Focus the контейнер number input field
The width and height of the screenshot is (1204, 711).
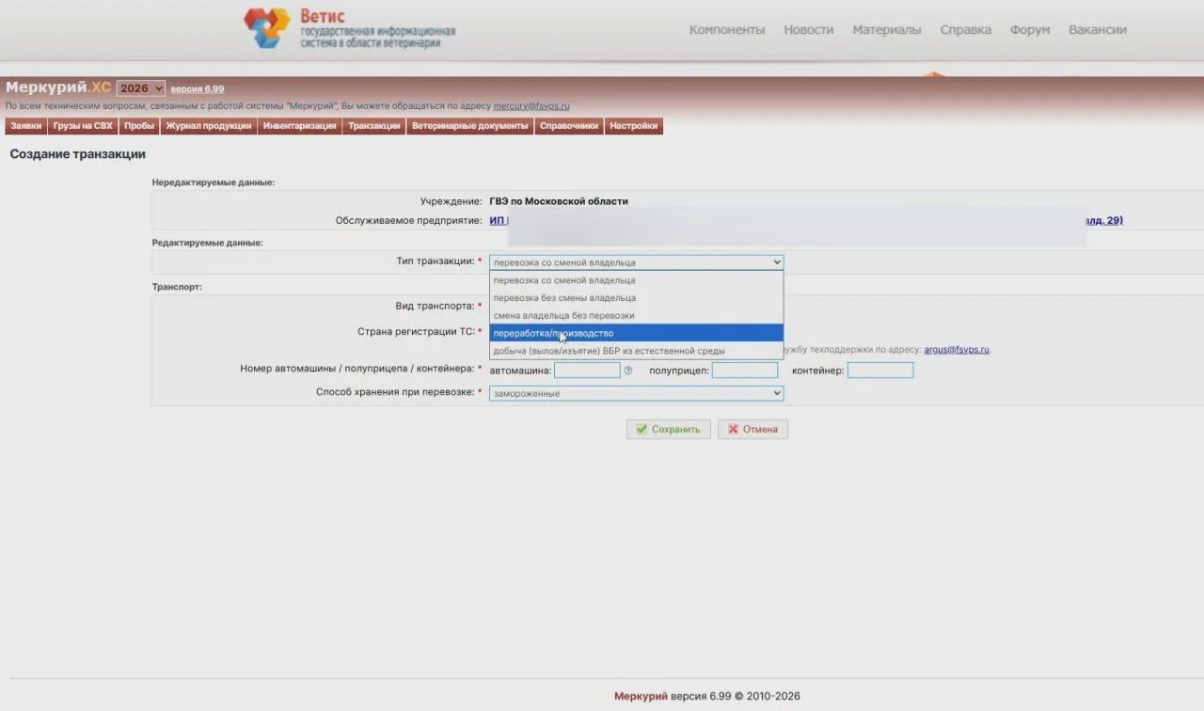[880, 371]
